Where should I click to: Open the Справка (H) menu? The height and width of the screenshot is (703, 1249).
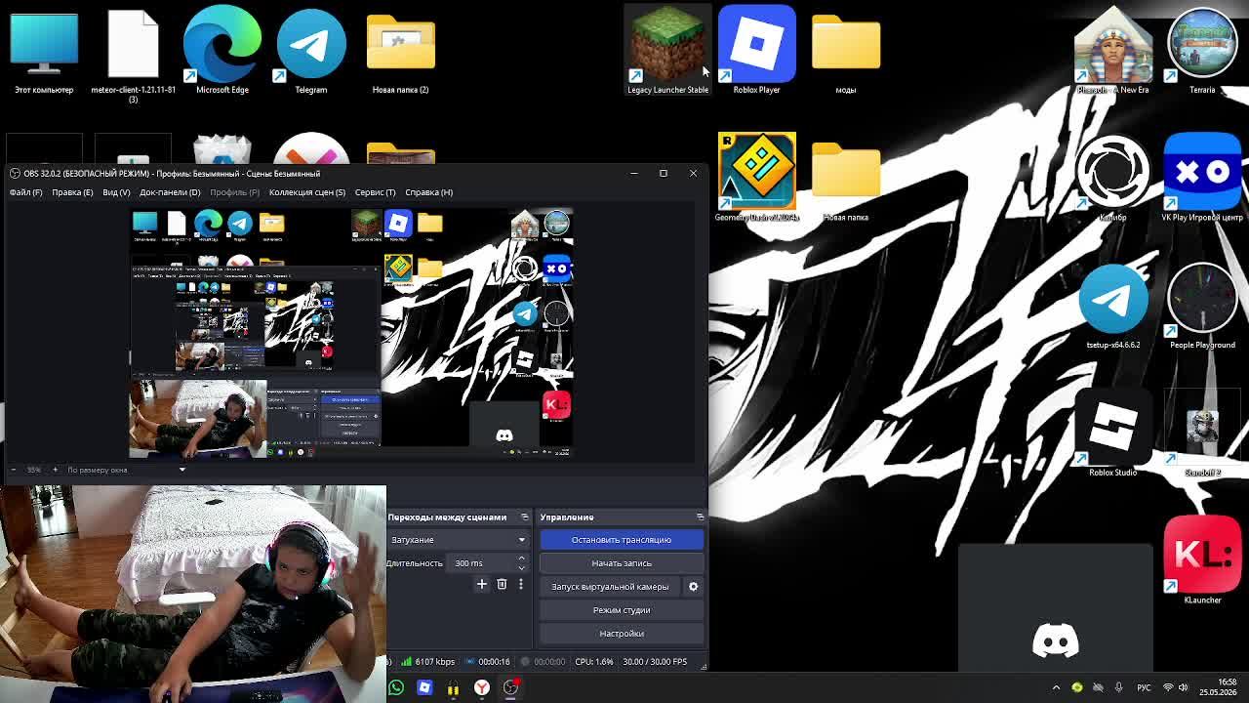point(428,192)
